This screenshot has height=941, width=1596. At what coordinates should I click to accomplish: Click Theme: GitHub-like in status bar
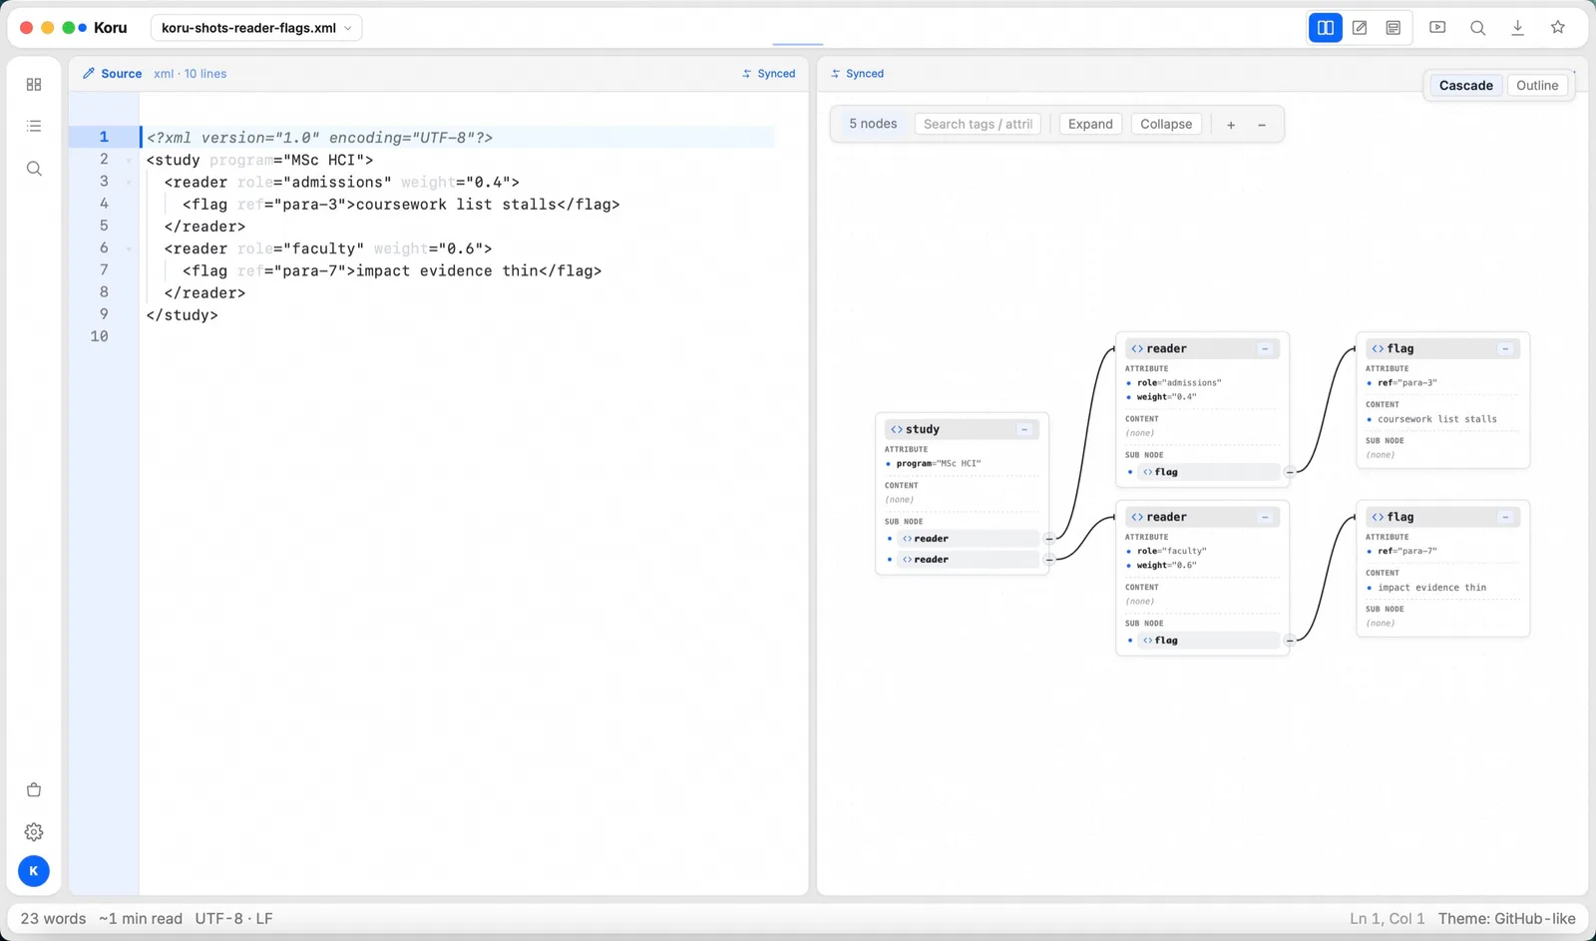tap(1507, 919)
